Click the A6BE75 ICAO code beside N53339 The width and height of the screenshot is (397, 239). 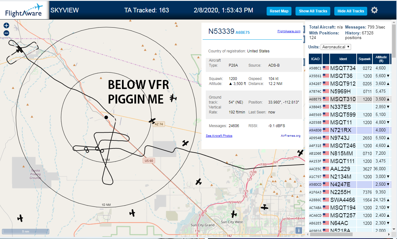243,32
